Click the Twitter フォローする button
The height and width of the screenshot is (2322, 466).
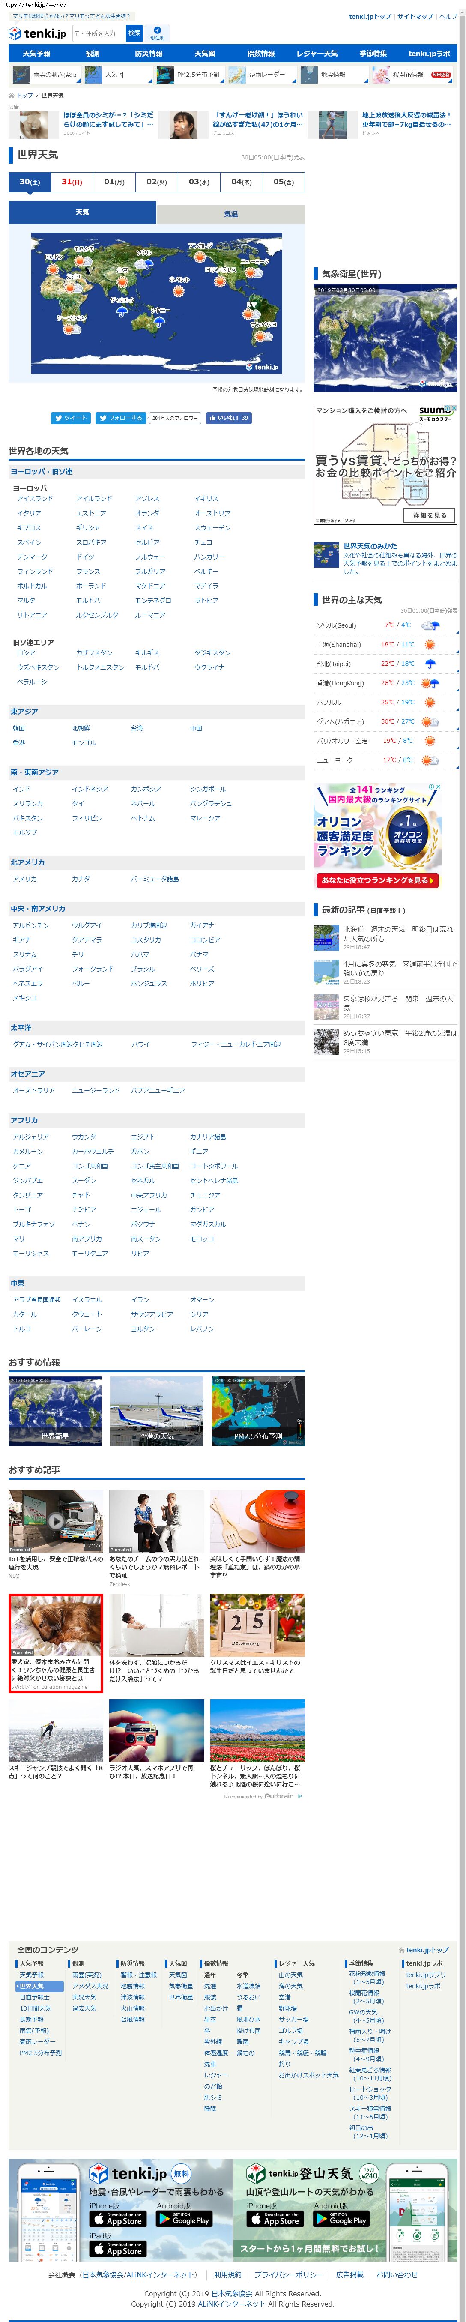pos(121,418)
